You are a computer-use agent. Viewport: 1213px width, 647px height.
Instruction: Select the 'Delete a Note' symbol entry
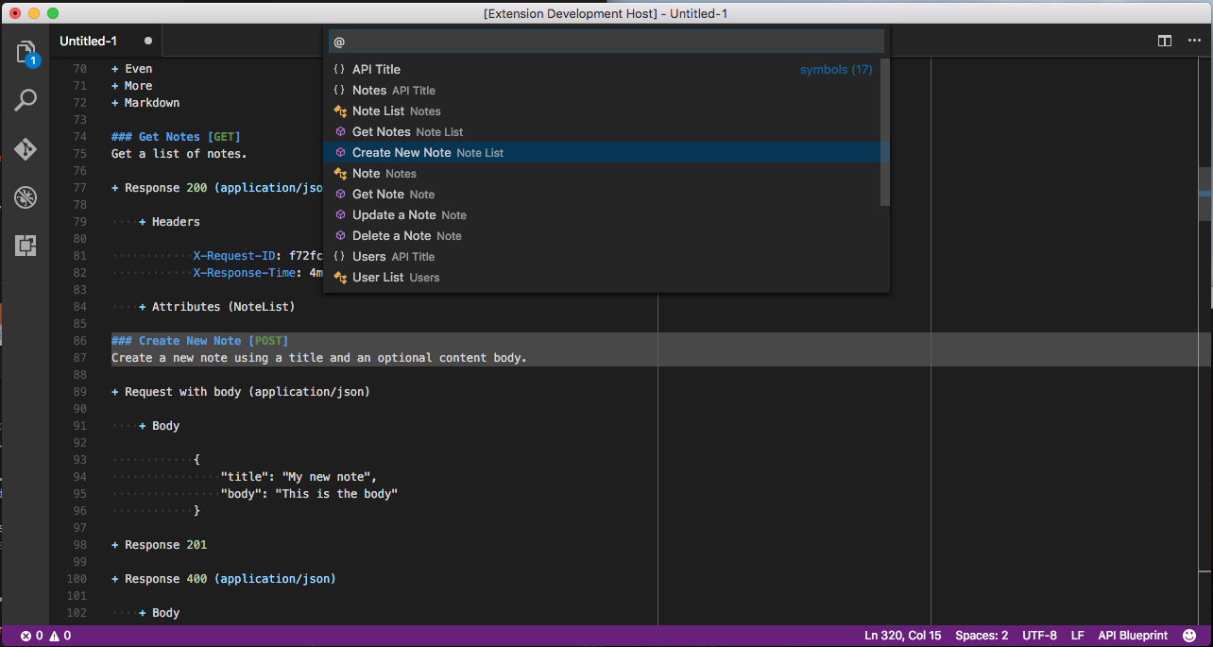pos(601,235)
